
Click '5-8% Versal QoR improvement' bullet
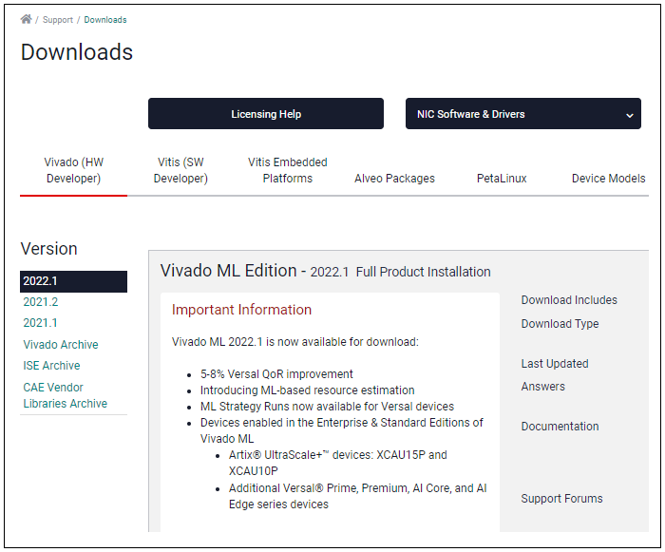click(x=276, y=373)
